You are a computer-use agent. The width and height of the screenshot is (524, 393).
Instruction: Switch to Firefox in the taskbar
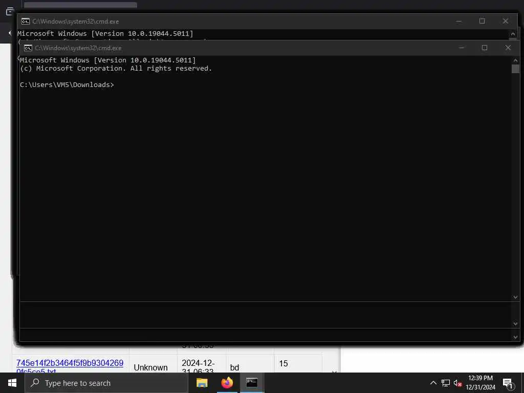point(227,383)
